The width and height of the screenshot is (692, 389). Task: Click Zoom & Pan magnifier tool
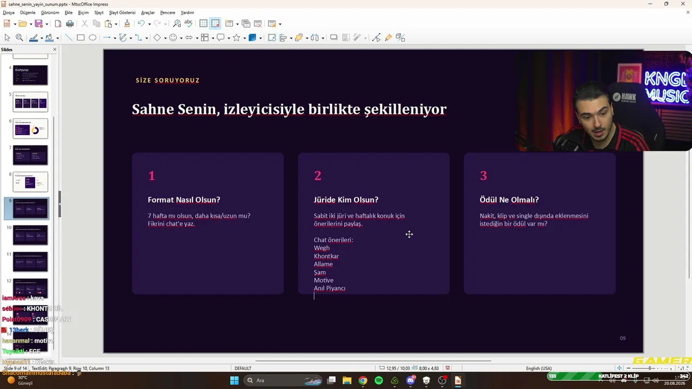19,38
